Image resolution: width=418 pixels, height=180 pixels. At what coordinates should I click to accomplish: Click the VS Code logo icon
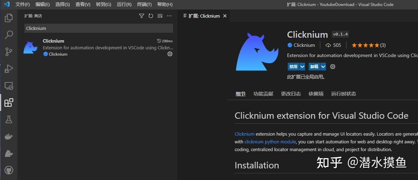(7, 4)
